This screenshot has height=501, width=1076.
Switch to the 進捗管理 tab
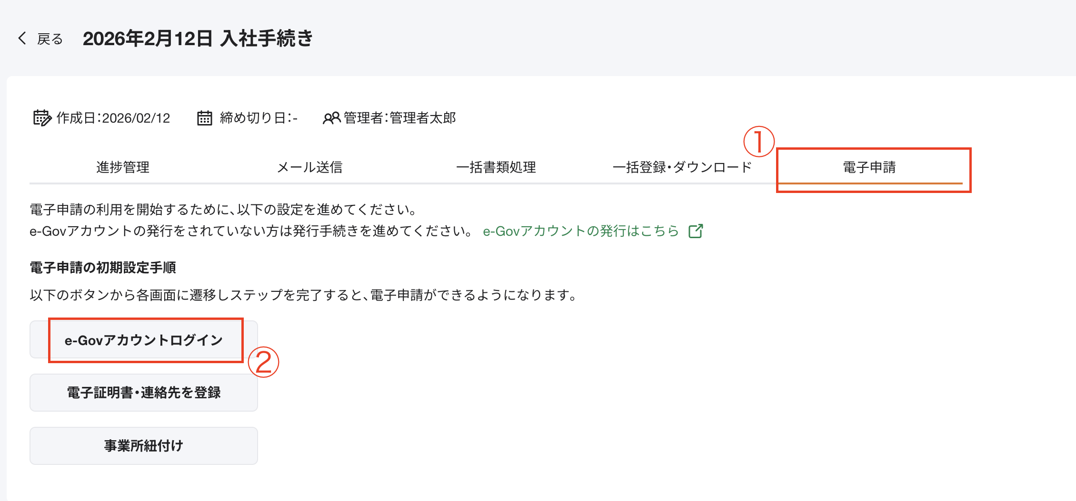pyautogui.click(x=122, y=167)
